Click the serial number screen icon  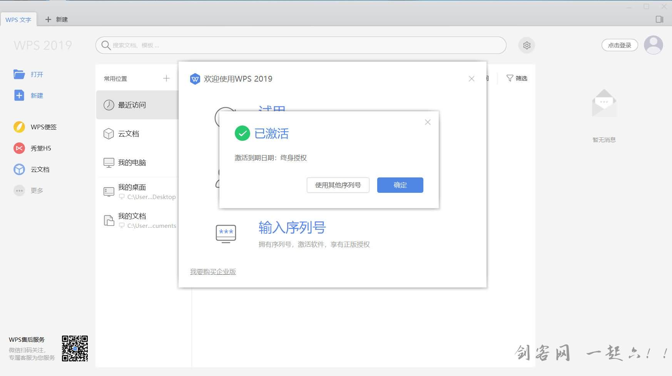226,234
